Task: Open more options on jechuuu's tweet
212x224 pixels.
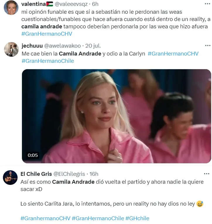Action: pyautogui.click(x=208, y=46)
